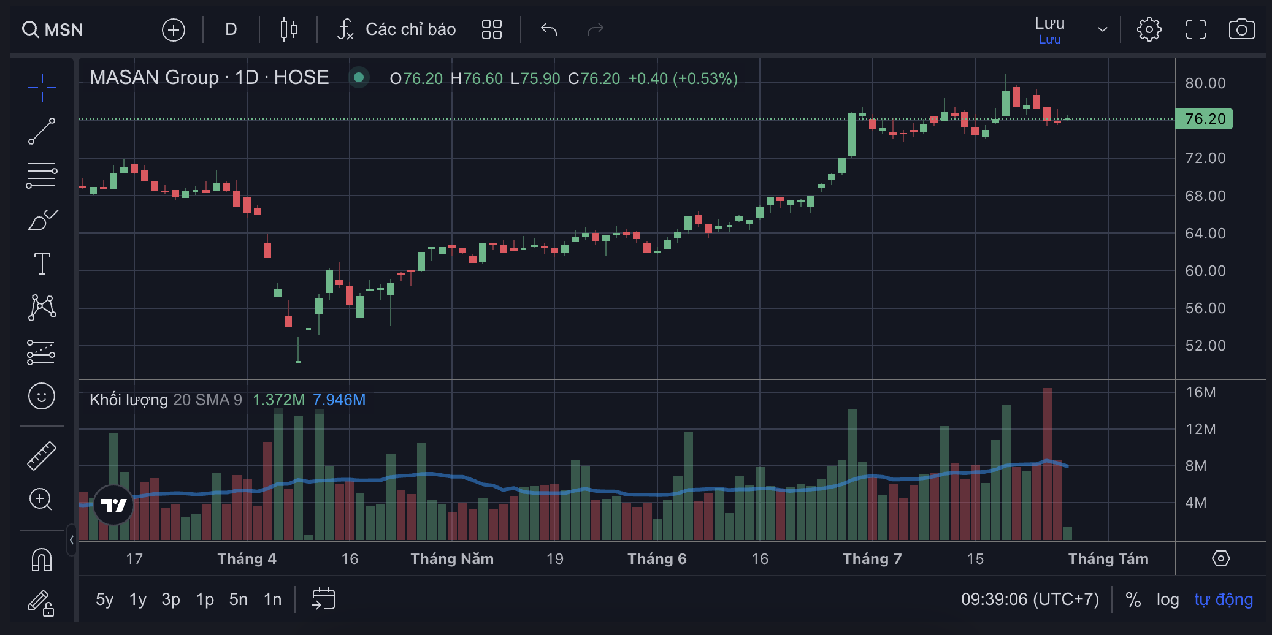1272x635 pixels.
Task: Click the MSN symbol search
Action: (53, 29)
